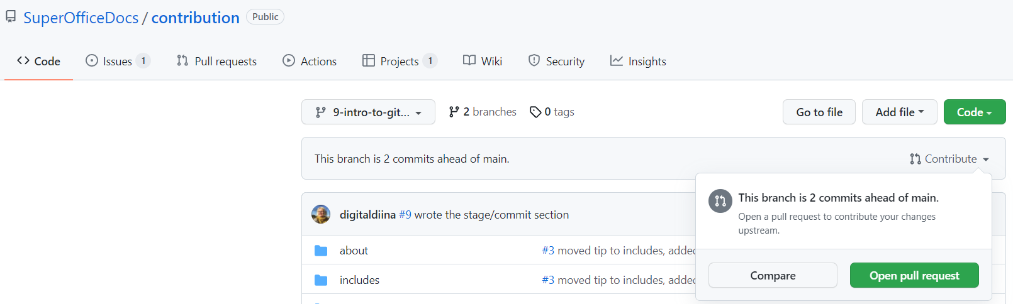Click the 'moved tip to includes' commit message in the includes row
This screenshot has height=304, width=1013.
(626, 280)
